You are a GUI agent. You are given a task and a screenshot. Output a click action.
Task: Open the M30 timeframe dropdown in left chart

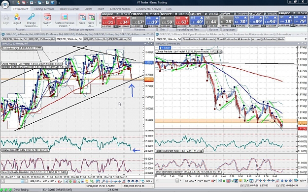click(46, 181)
